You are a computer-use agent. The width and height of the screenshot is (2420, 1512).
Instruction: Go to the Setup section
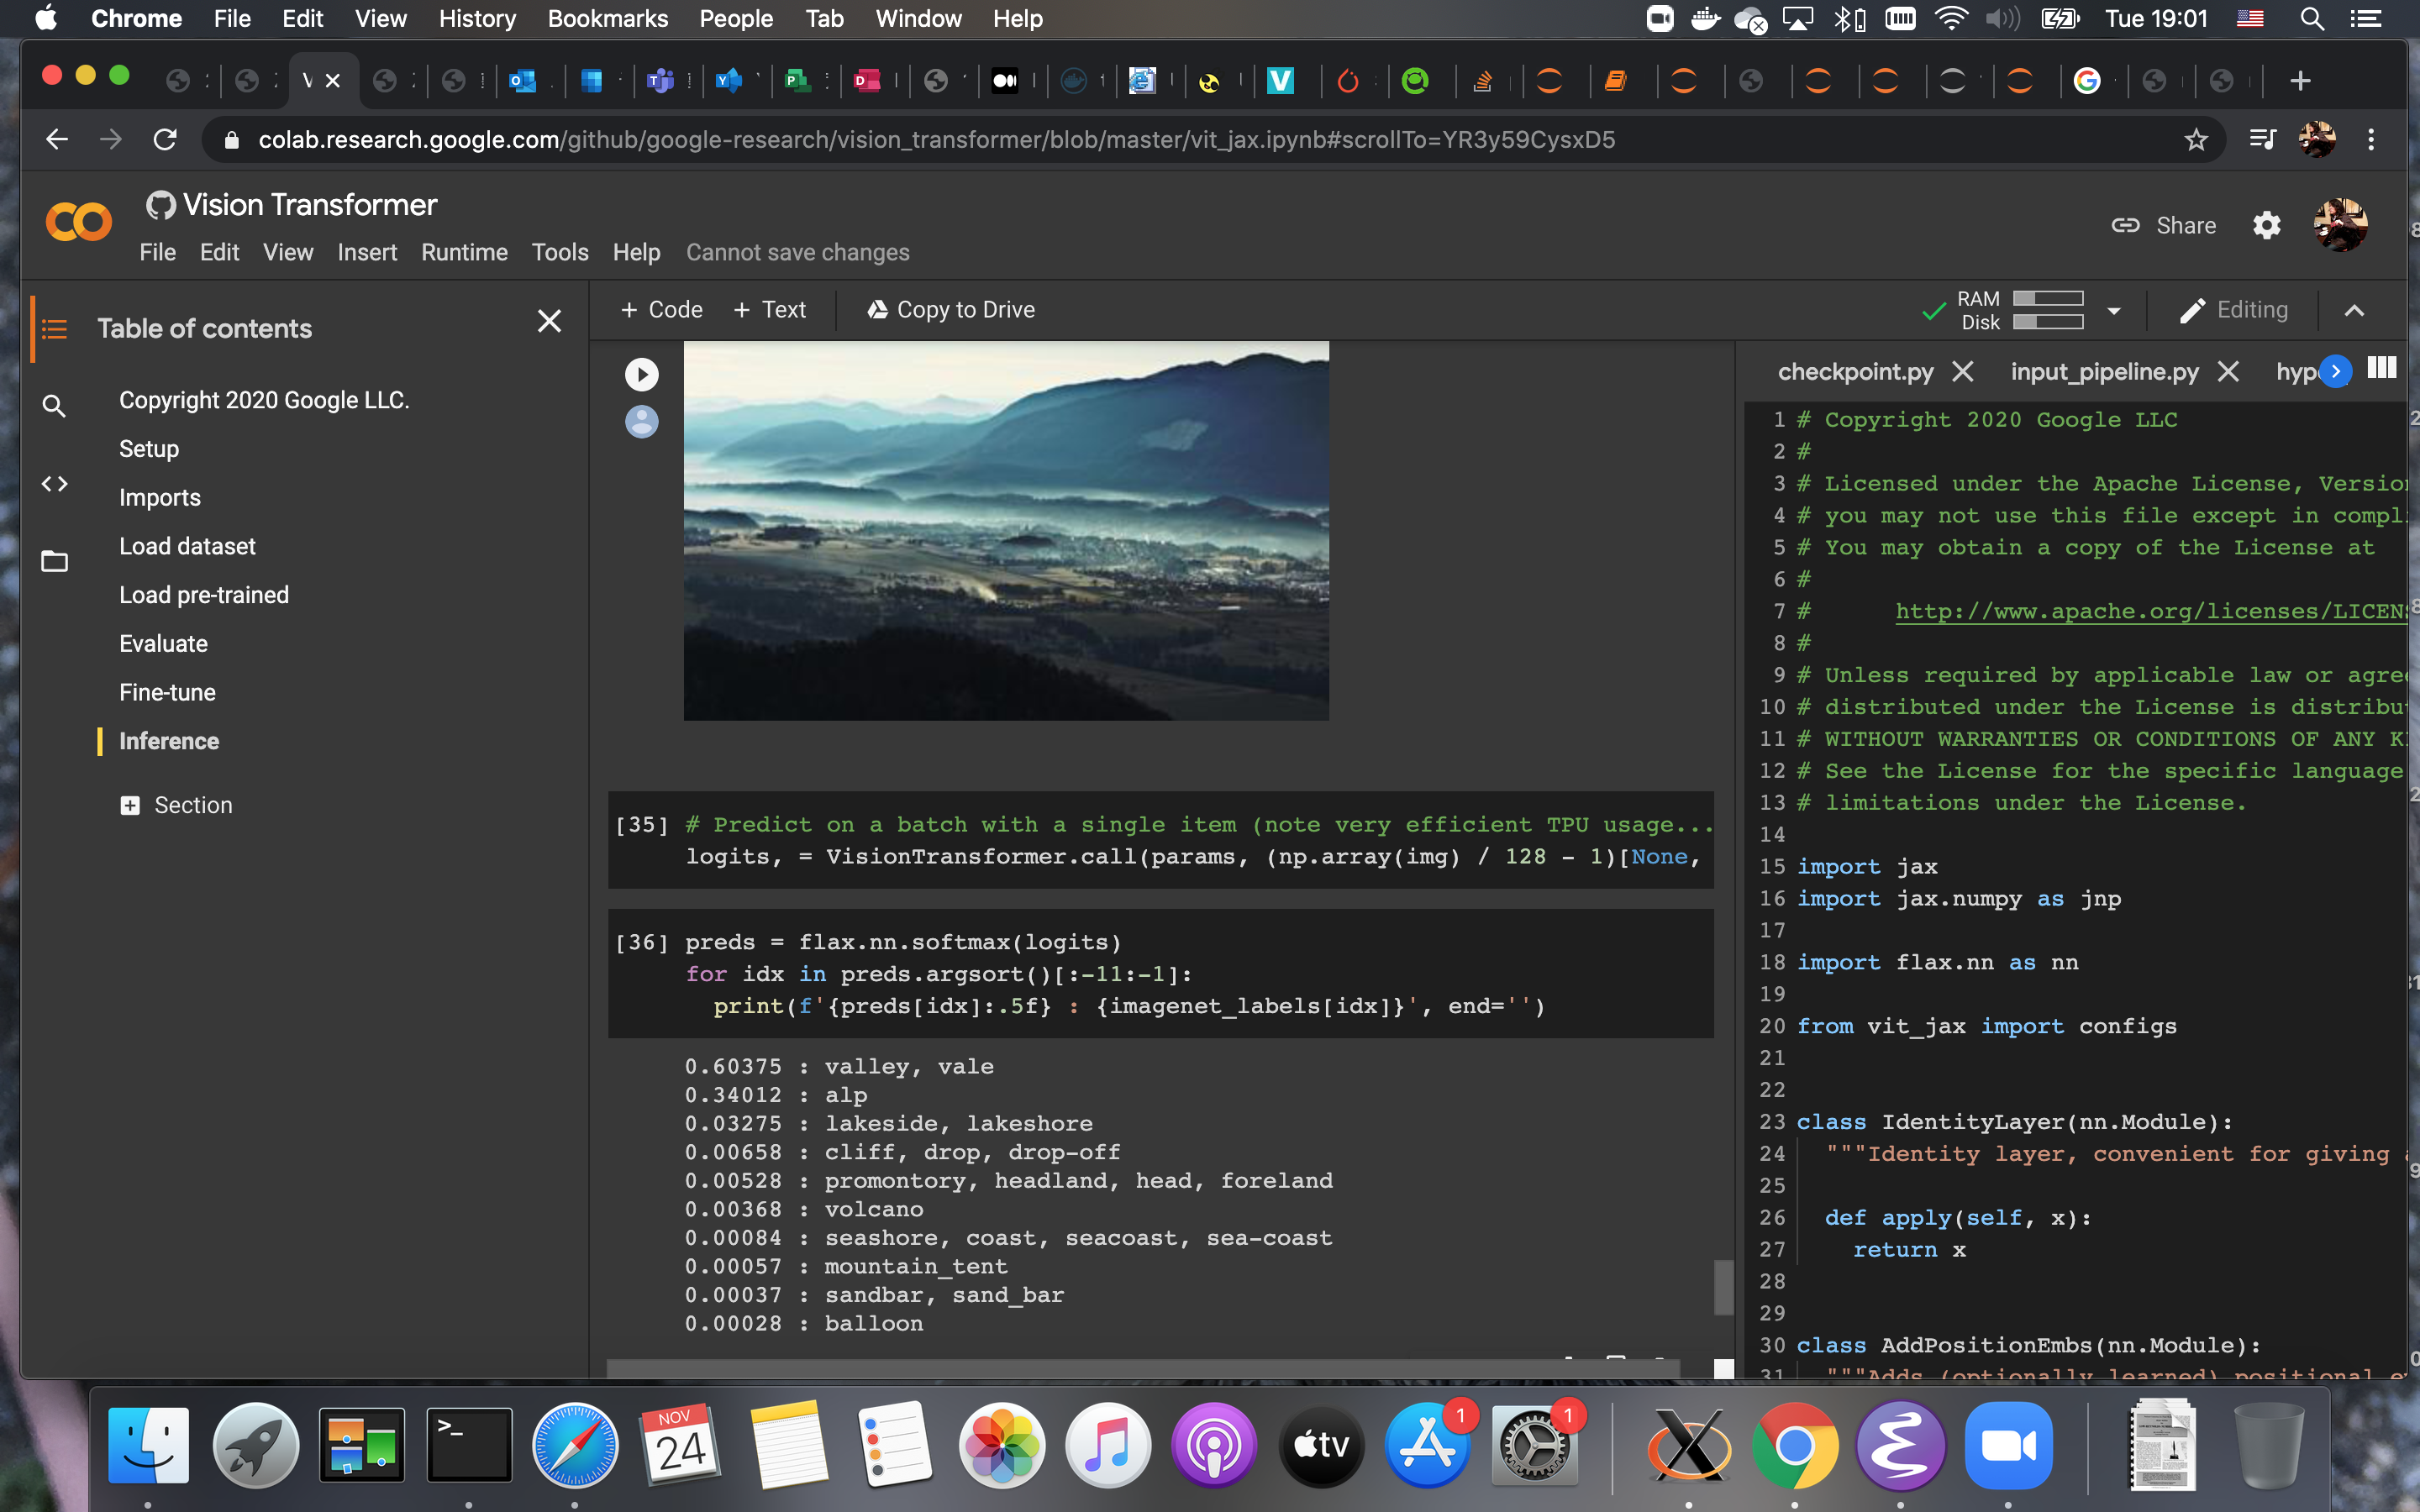pos(149,449)
